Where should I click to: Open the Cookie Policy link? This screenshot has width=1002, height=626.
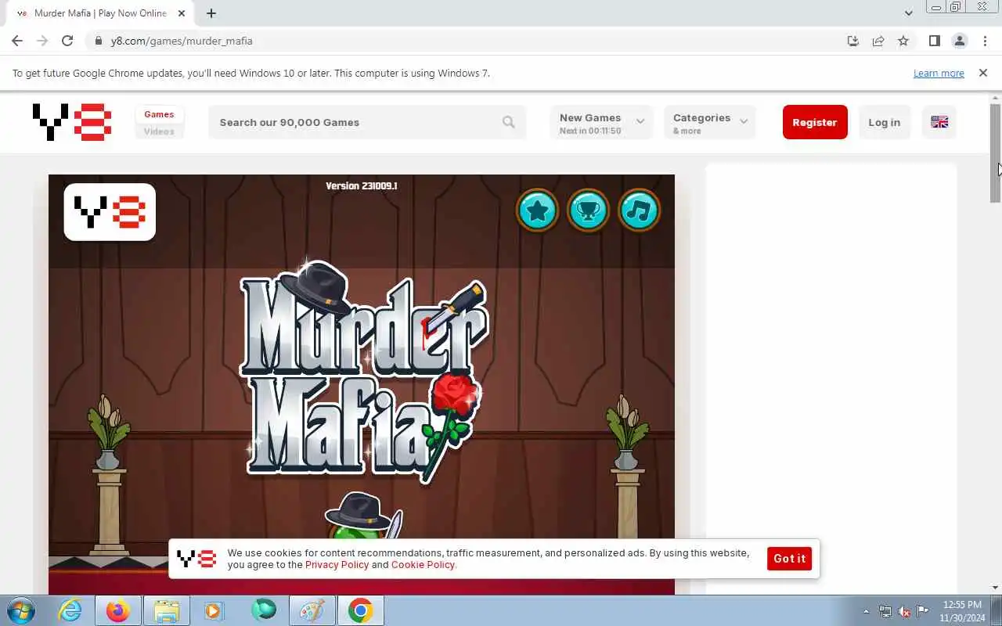423,565
